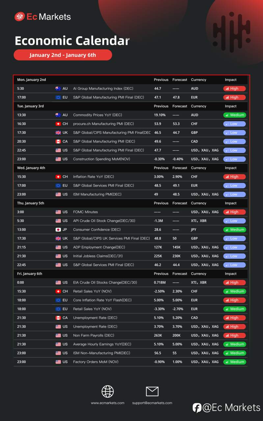Click Low impact badge in ADP Employment Change row
The width and height of the screenshot is (263, 421).
(x=234, y=247)
